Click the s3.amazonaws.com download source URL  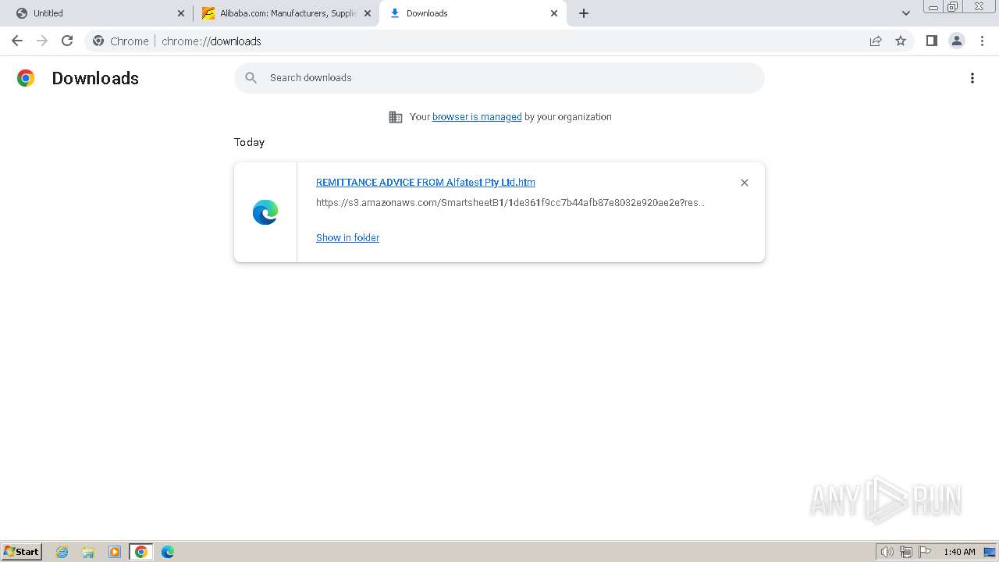[x=510, y=203]
